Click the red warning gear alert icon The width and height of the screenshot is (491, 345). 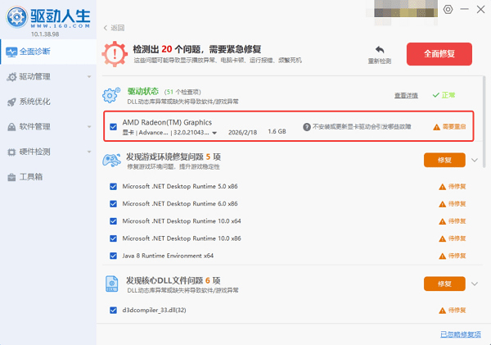pyautogui.click(x=115, y=54)
